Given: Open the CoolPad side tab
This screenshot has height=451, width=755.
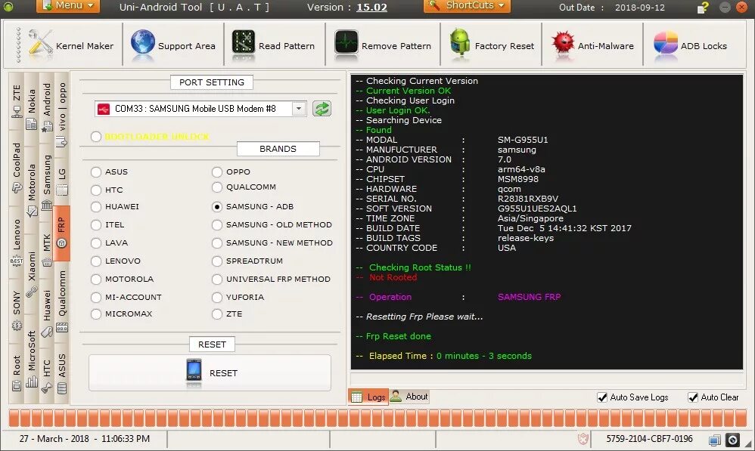Looking at the screenshot, I should click(17, 168).
